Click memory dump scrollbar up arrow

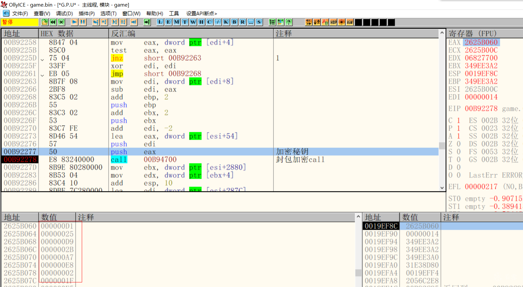[x=358, y=216]
